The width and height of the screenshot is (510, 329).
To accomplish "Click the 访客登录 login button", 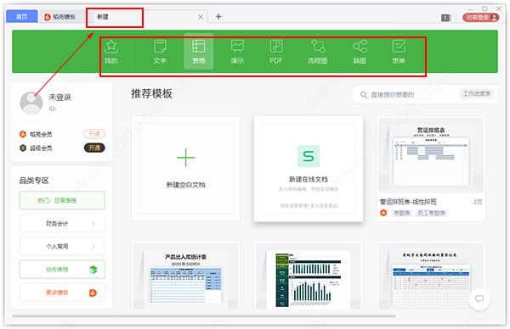I will [481, 17].
